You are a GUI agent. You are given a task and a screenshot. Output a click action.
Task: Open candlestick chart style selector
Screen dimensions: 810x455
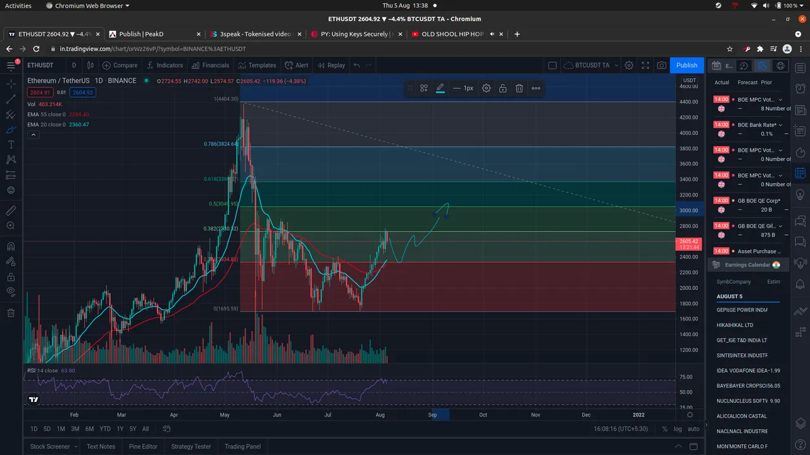click(x=90, y=65)
